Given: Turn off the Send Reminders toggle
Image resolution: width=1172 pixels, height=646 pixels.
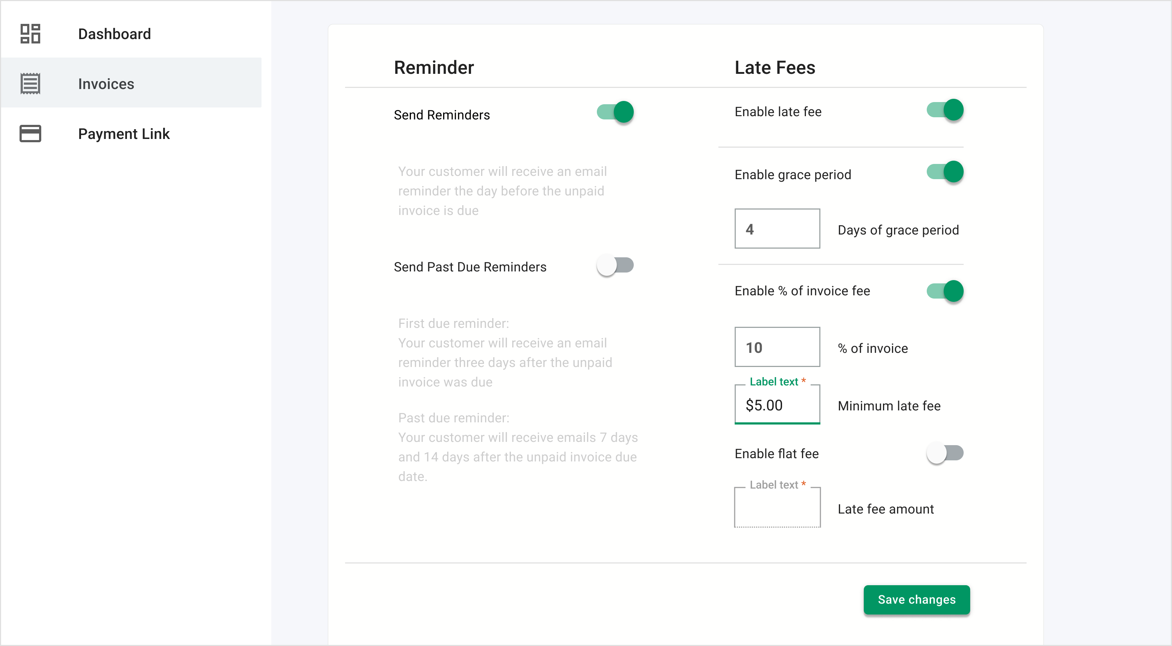Looking at the screenshot, I should pos(615,112).
